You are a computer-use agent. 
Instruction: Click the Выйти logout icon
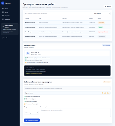click(x=3, y=38)
